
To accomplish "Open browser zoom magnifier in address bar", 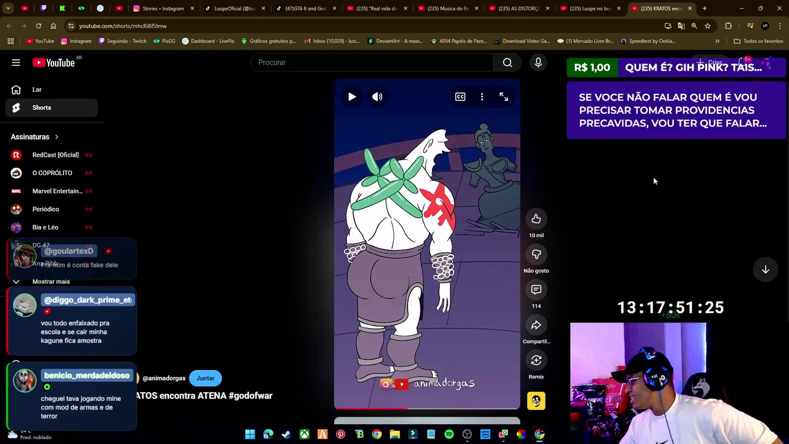I will [x=694, y=26].
